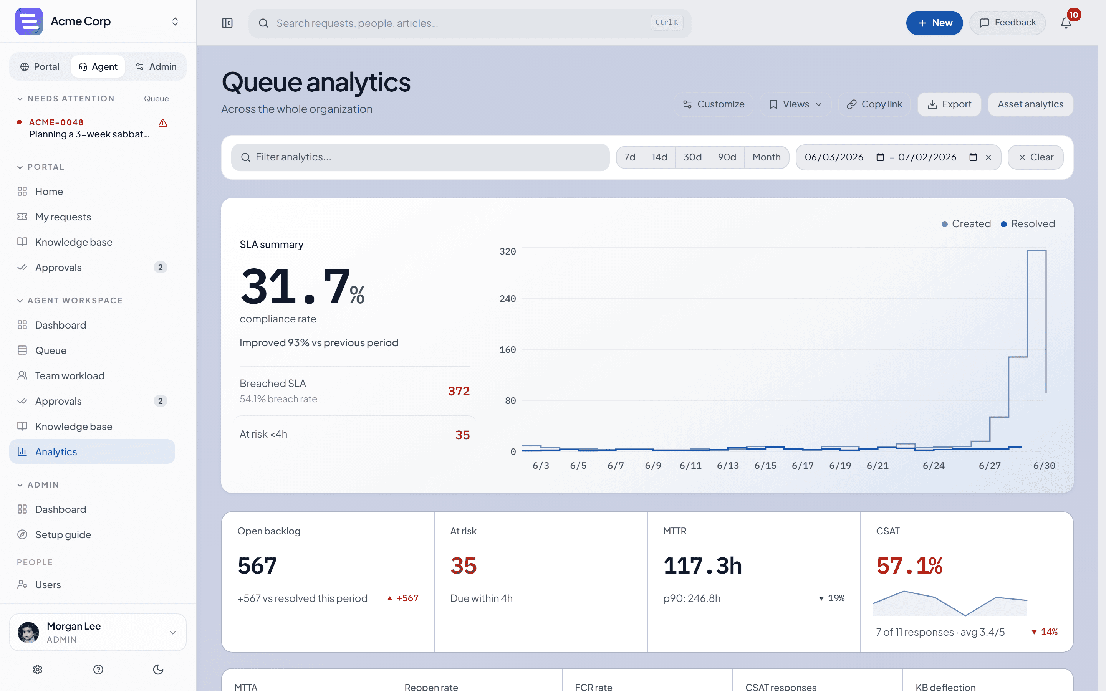Open notifications bell

1066,23
